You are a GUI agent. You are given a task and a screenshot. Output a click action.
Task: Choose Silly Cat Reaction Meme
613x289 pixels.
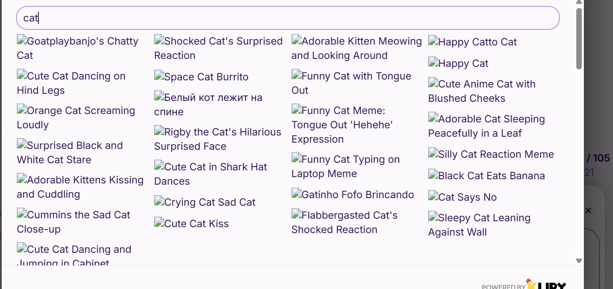click(491, 154)
